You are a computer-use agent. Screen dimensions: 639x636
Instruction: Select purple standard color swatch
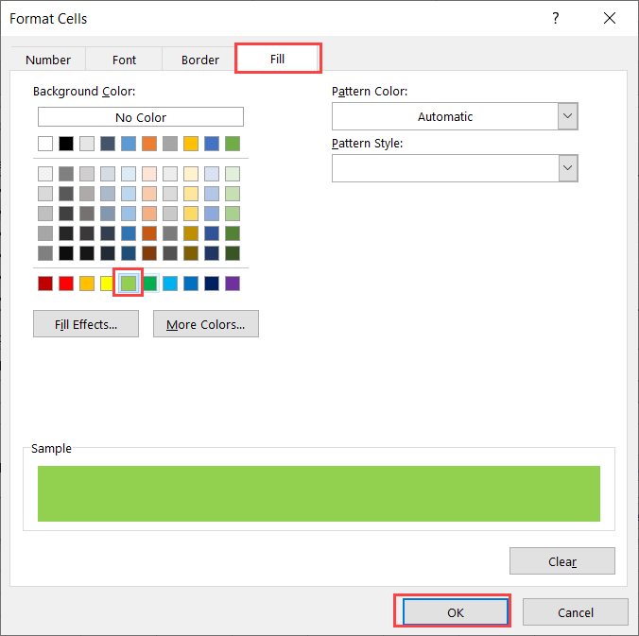point(233,284)
